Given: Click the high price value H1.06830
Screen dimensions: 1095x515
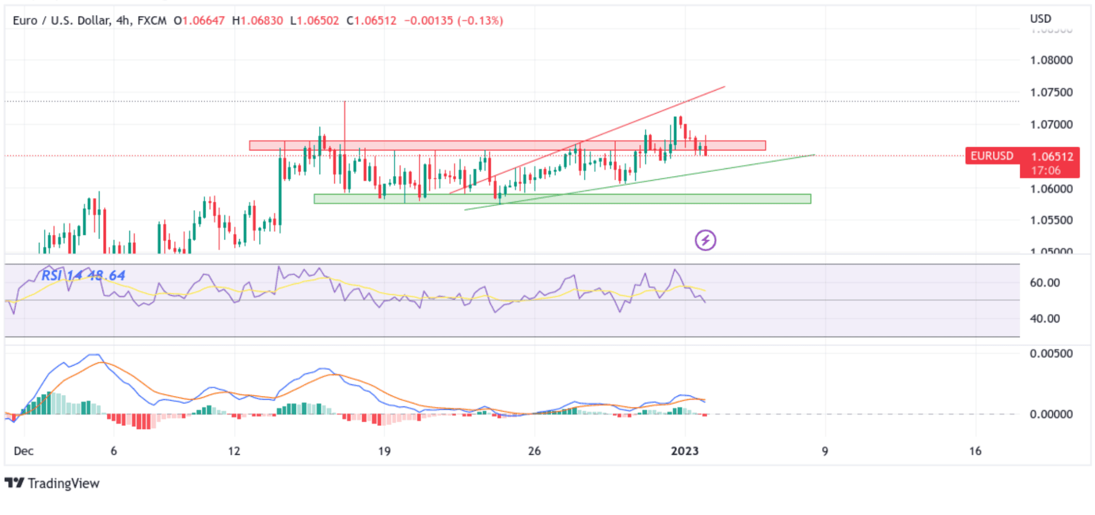Looking at the screenshot, I should [x=257, y=21].
